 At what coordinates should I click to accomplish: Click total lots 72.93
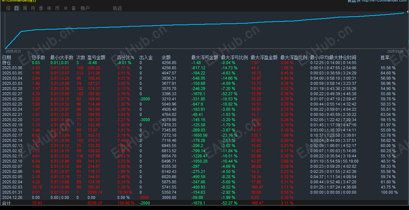[36, 203]
